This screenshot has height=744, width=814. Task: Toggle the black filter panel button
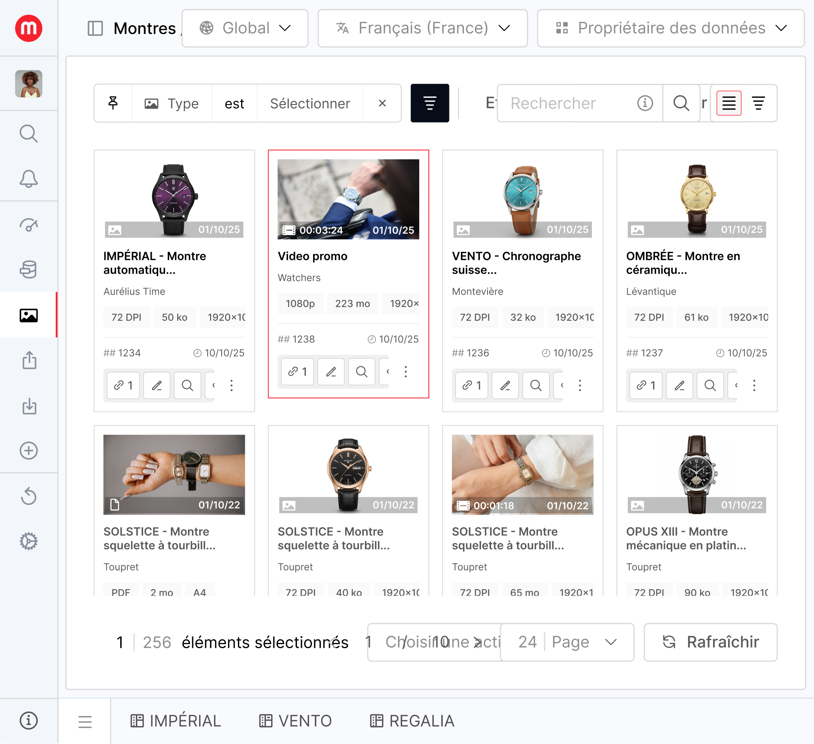point(430,104)
